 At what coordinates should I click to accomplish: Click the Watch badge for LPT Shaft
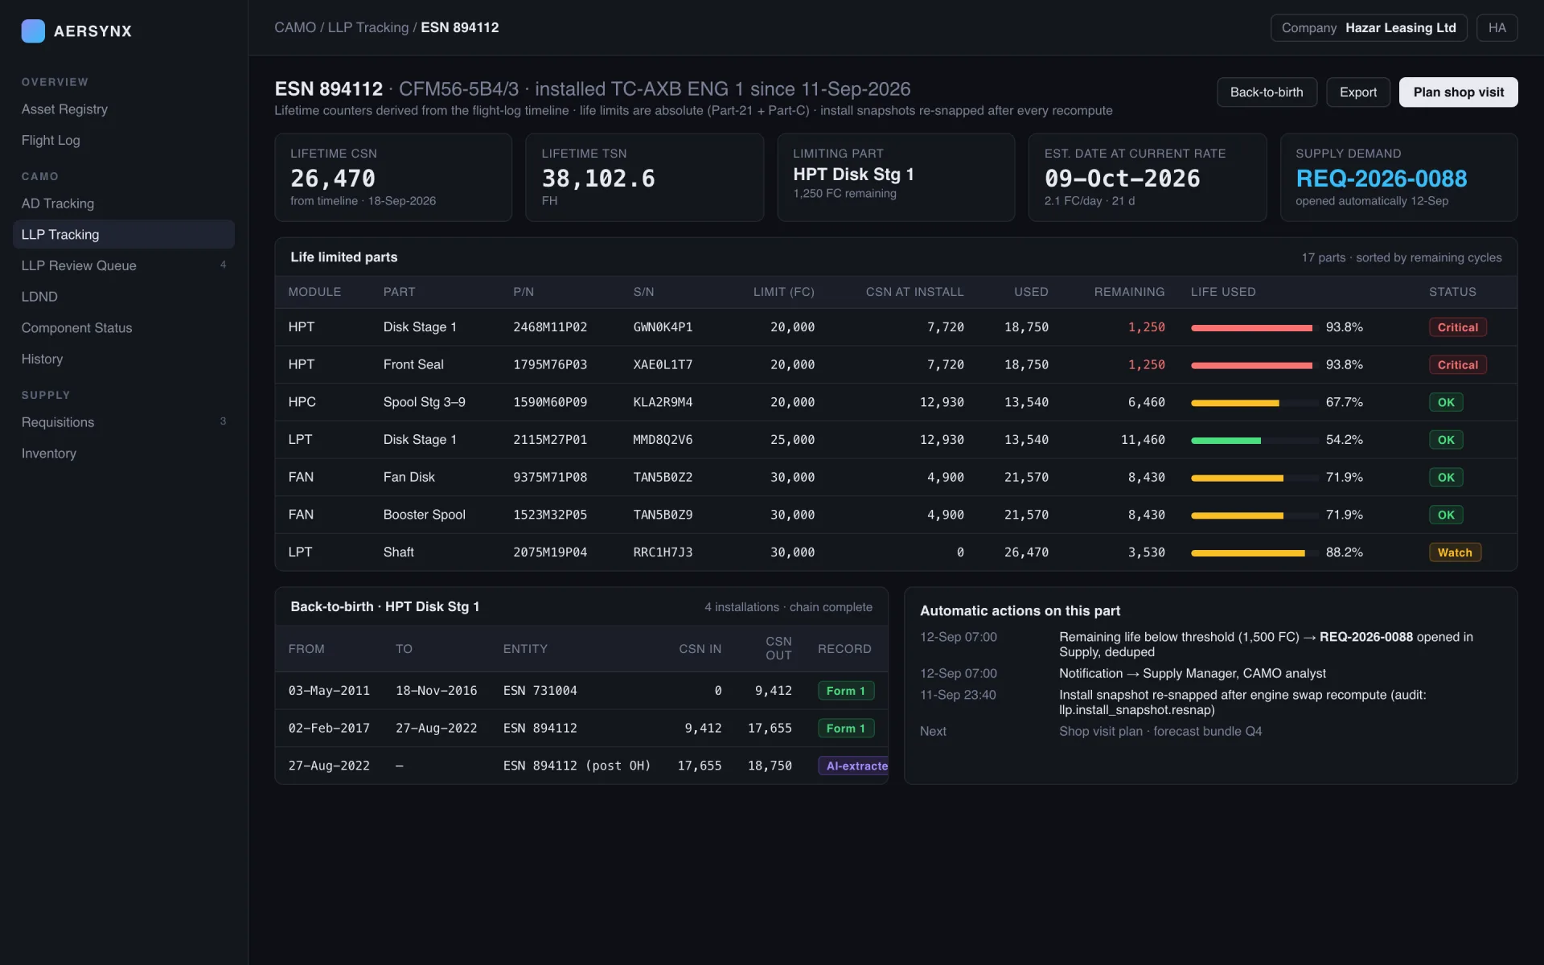(x=1455, y=552)
